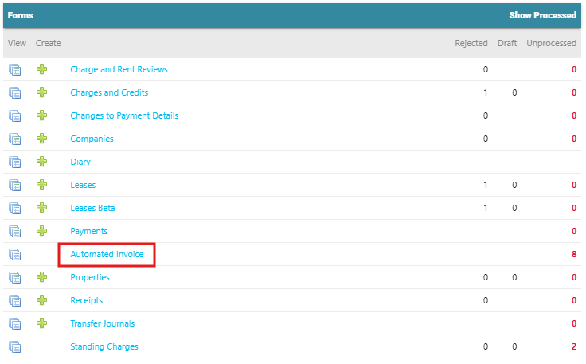
Task: Open the Receipts link
Action: click(86, 301)
